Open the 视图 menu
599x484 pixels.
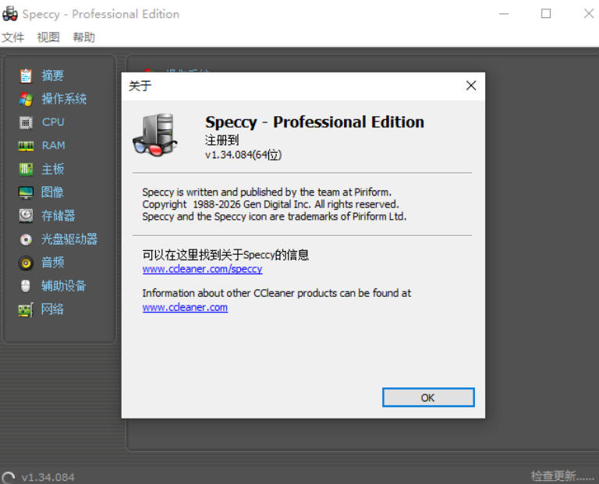pos(48,37)
